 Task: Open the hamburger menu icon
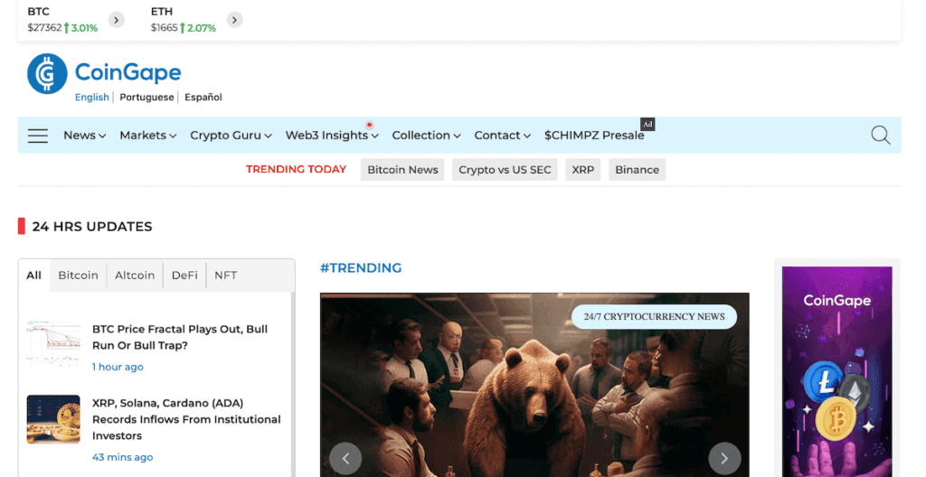(x=37, y=136)
